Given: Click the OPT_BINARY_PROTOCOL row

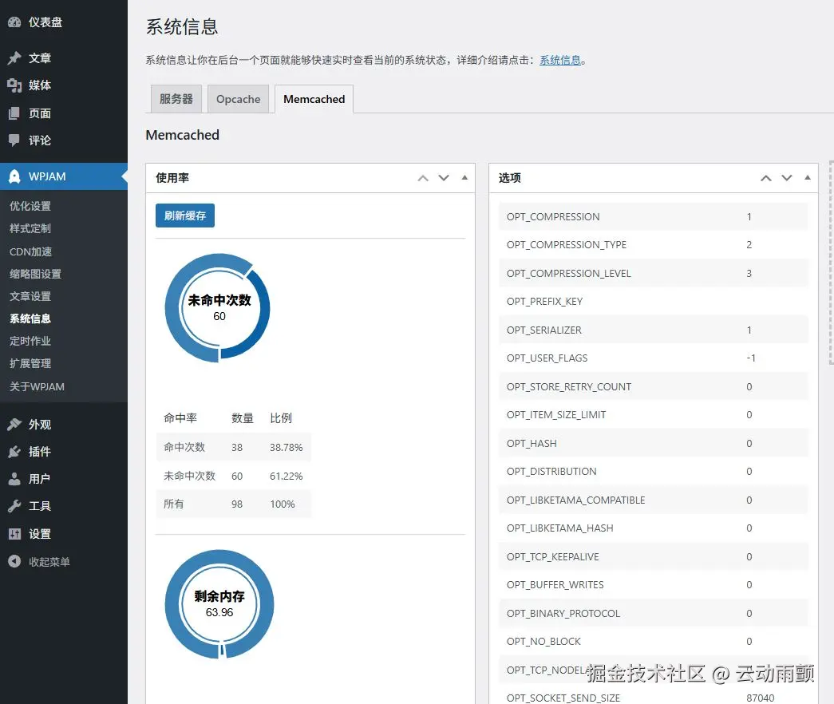Looking at the screenshot, I should [x=653, y=613].
